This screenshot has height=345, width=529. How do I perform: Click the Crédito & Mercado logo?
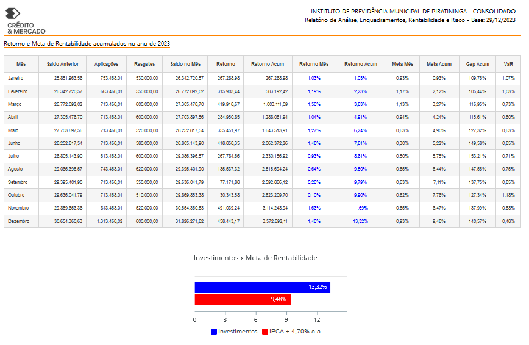pos(26,21)
